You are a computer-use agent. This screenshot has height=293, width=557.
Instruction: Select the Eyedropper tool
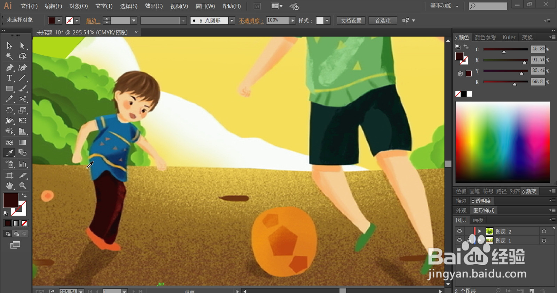[x=9, y=153]
